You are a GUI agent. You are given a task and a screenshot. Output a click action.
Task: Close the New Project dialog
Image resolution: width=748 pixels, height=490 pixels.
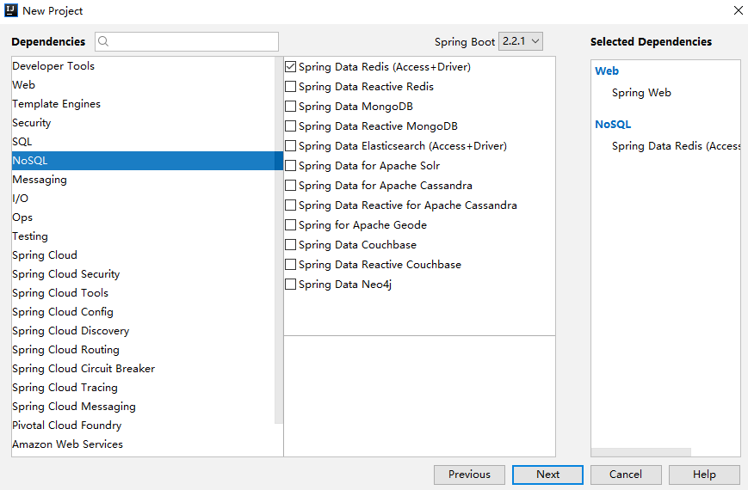pos(738,10)
